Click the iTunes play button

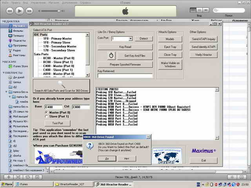tap(20, 11)
